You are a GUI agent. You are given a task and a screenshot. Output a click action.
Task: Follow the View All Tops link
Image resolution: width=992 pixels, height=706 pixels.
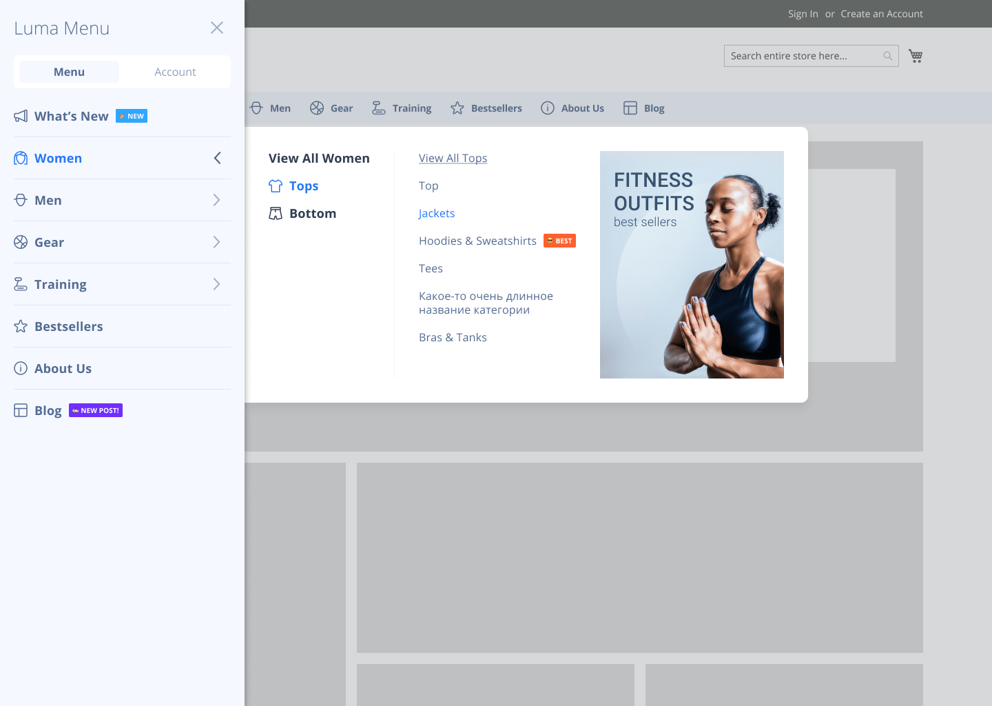(453, 158)
